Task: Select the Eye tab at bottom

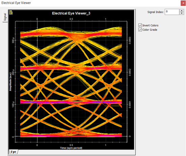Action: (14, 152)
